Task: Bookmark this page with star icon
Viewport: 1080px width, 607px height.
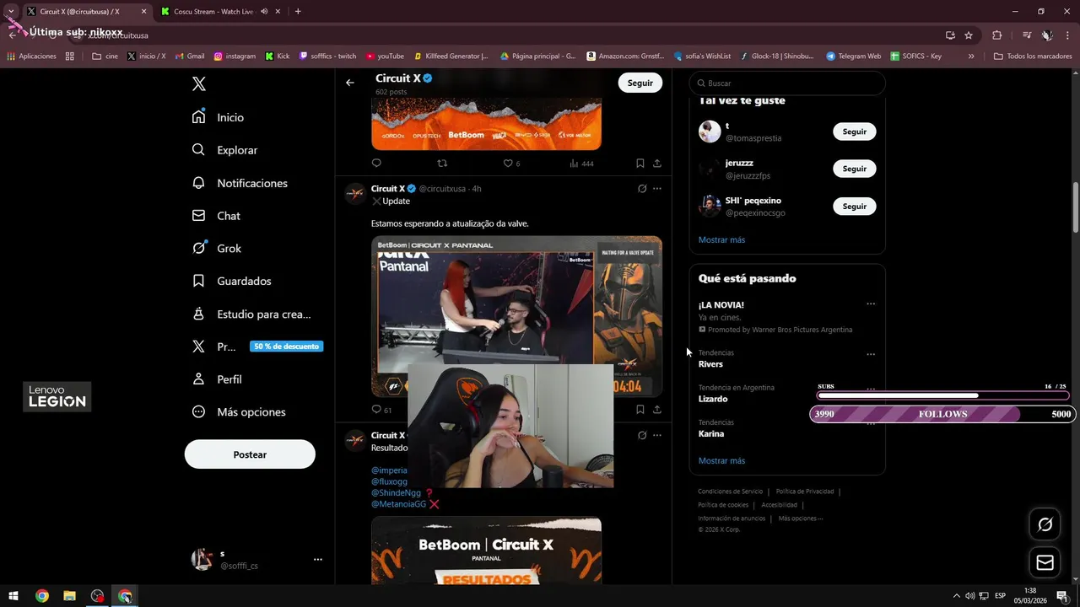Action: coord(969,35)
